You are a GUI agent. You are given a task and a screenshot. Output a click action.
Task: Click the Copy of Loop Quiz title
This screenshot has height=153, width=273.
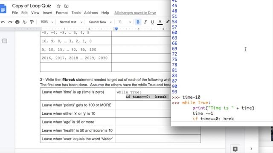pyautogui.click(x=32, y=6)
